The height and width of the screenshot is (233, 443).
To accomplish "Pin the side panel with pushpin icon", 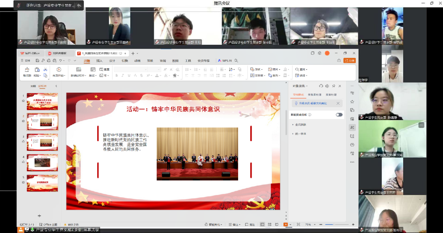I will pyautogui.click(x=334, y=86).
